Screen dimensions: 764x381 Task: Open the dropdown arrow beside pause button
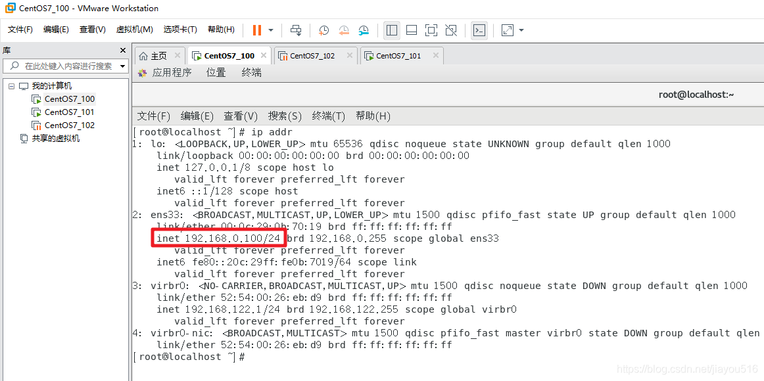pyautogui.click(x=271, y=30)
